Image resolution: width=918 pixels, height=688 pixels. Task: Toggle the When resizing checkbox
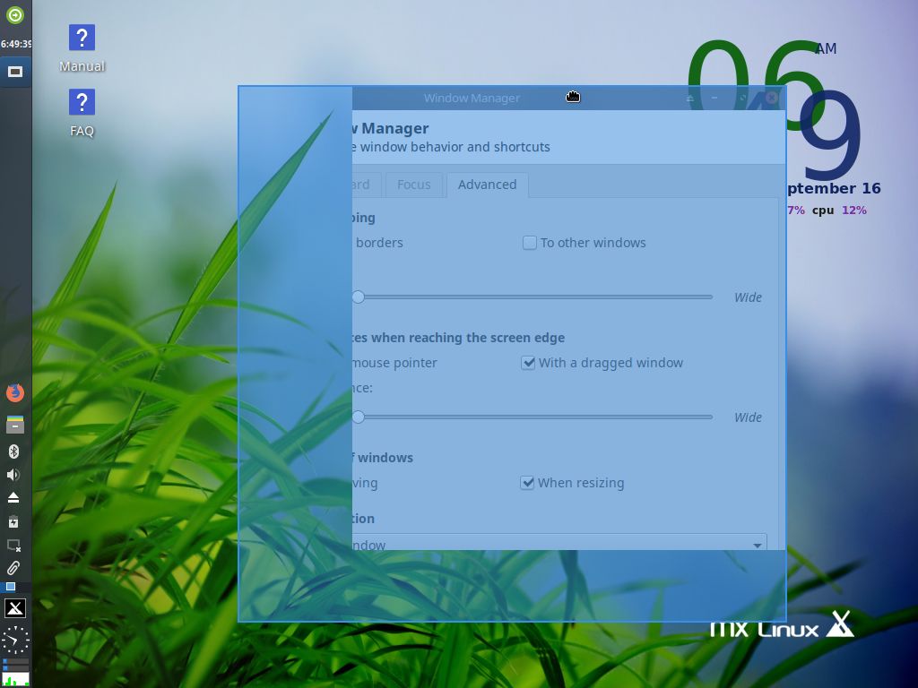point(528,483)
